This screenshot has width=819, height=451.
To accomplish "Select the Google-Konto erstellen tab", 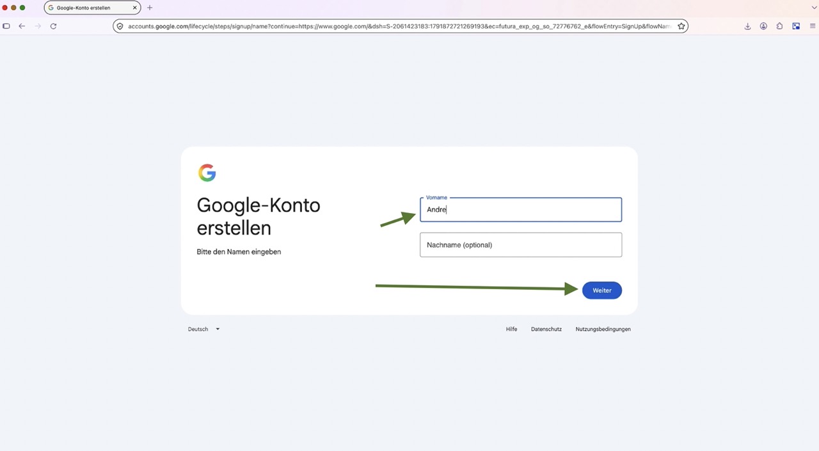I will pos(92,8).
